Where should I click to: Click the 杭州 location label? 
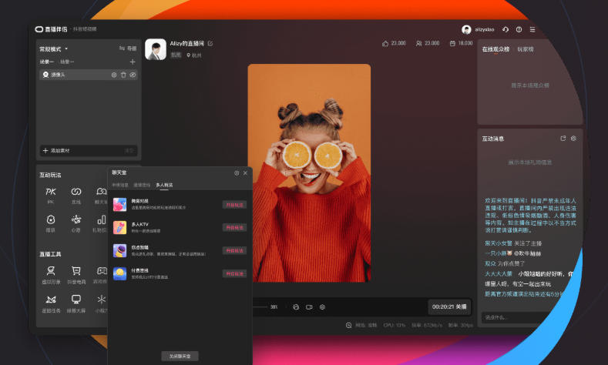194,55
